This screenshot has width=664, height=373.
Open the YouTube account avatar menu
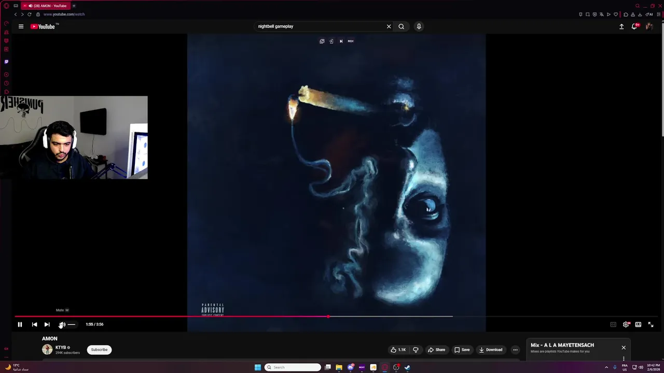pyautogui.click(x=649, y=26)
